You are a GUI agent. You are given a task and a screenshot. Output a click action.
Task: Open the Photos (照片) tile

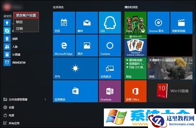pyautogui.click(x=87, y=46)
